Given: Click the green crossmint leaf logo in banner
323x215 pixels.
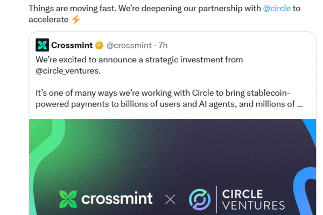Looking at the screenshot, I should coord(67,199).
